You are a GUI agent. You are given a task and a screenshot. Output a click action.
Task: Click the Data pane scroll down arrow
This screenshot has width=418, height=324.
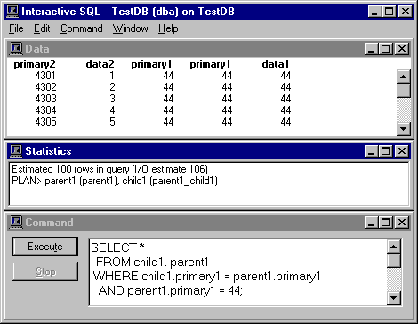(404, 129)
